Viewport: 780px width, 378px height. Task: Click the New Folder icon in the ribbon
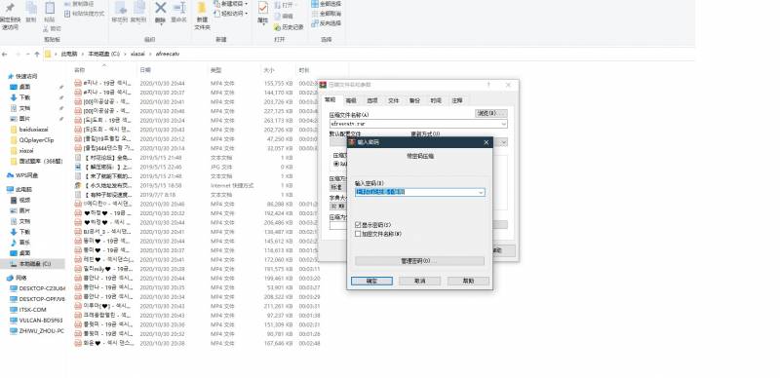tap(202, 9)
